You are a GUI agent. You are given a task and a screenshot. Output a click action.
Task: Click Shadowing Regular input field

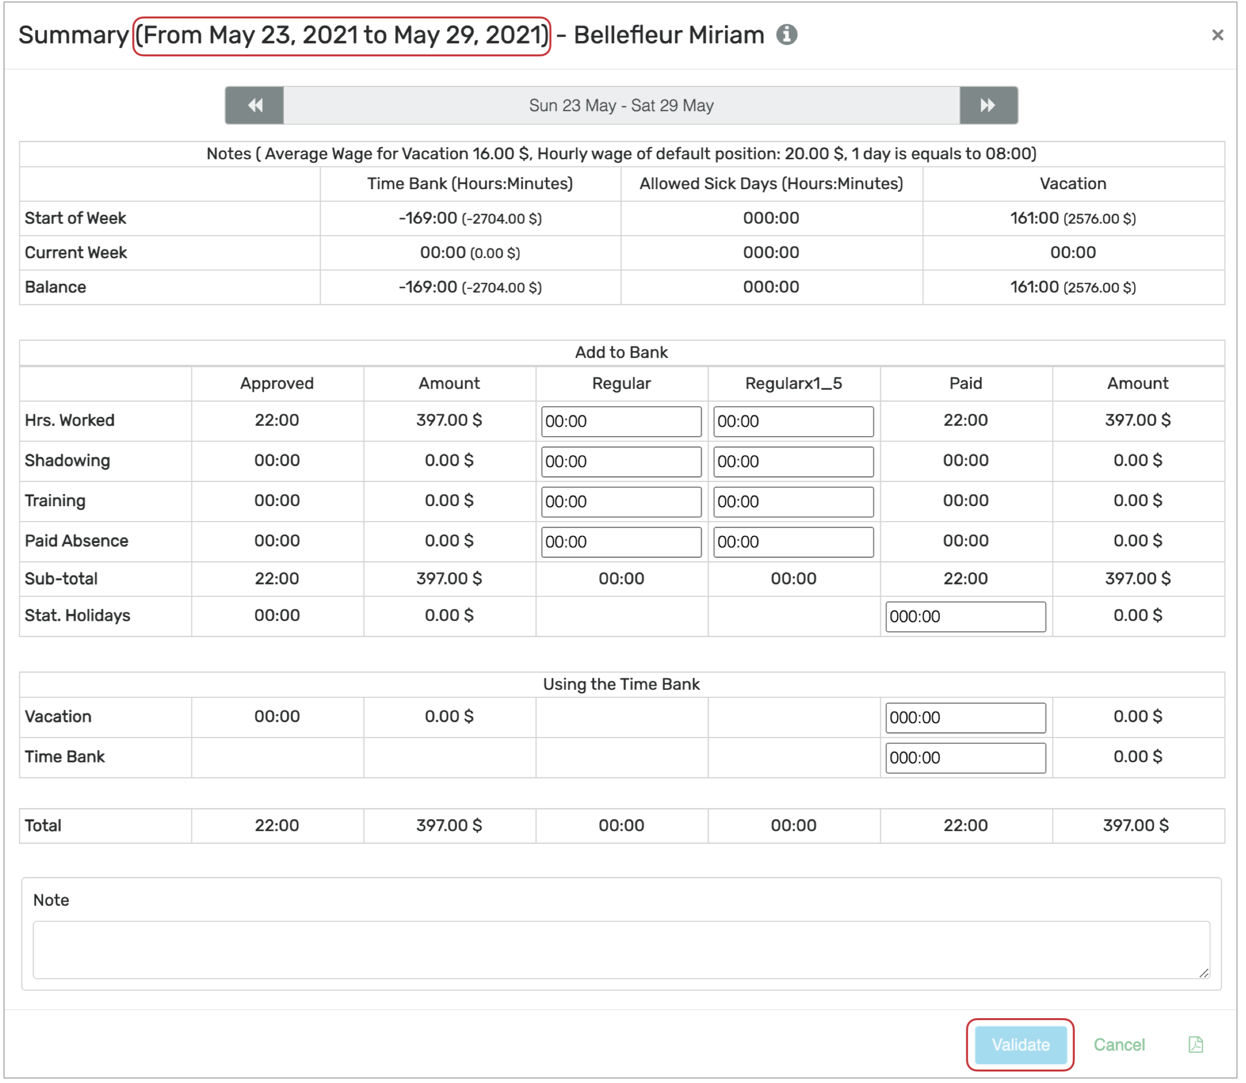coord(621,462)
